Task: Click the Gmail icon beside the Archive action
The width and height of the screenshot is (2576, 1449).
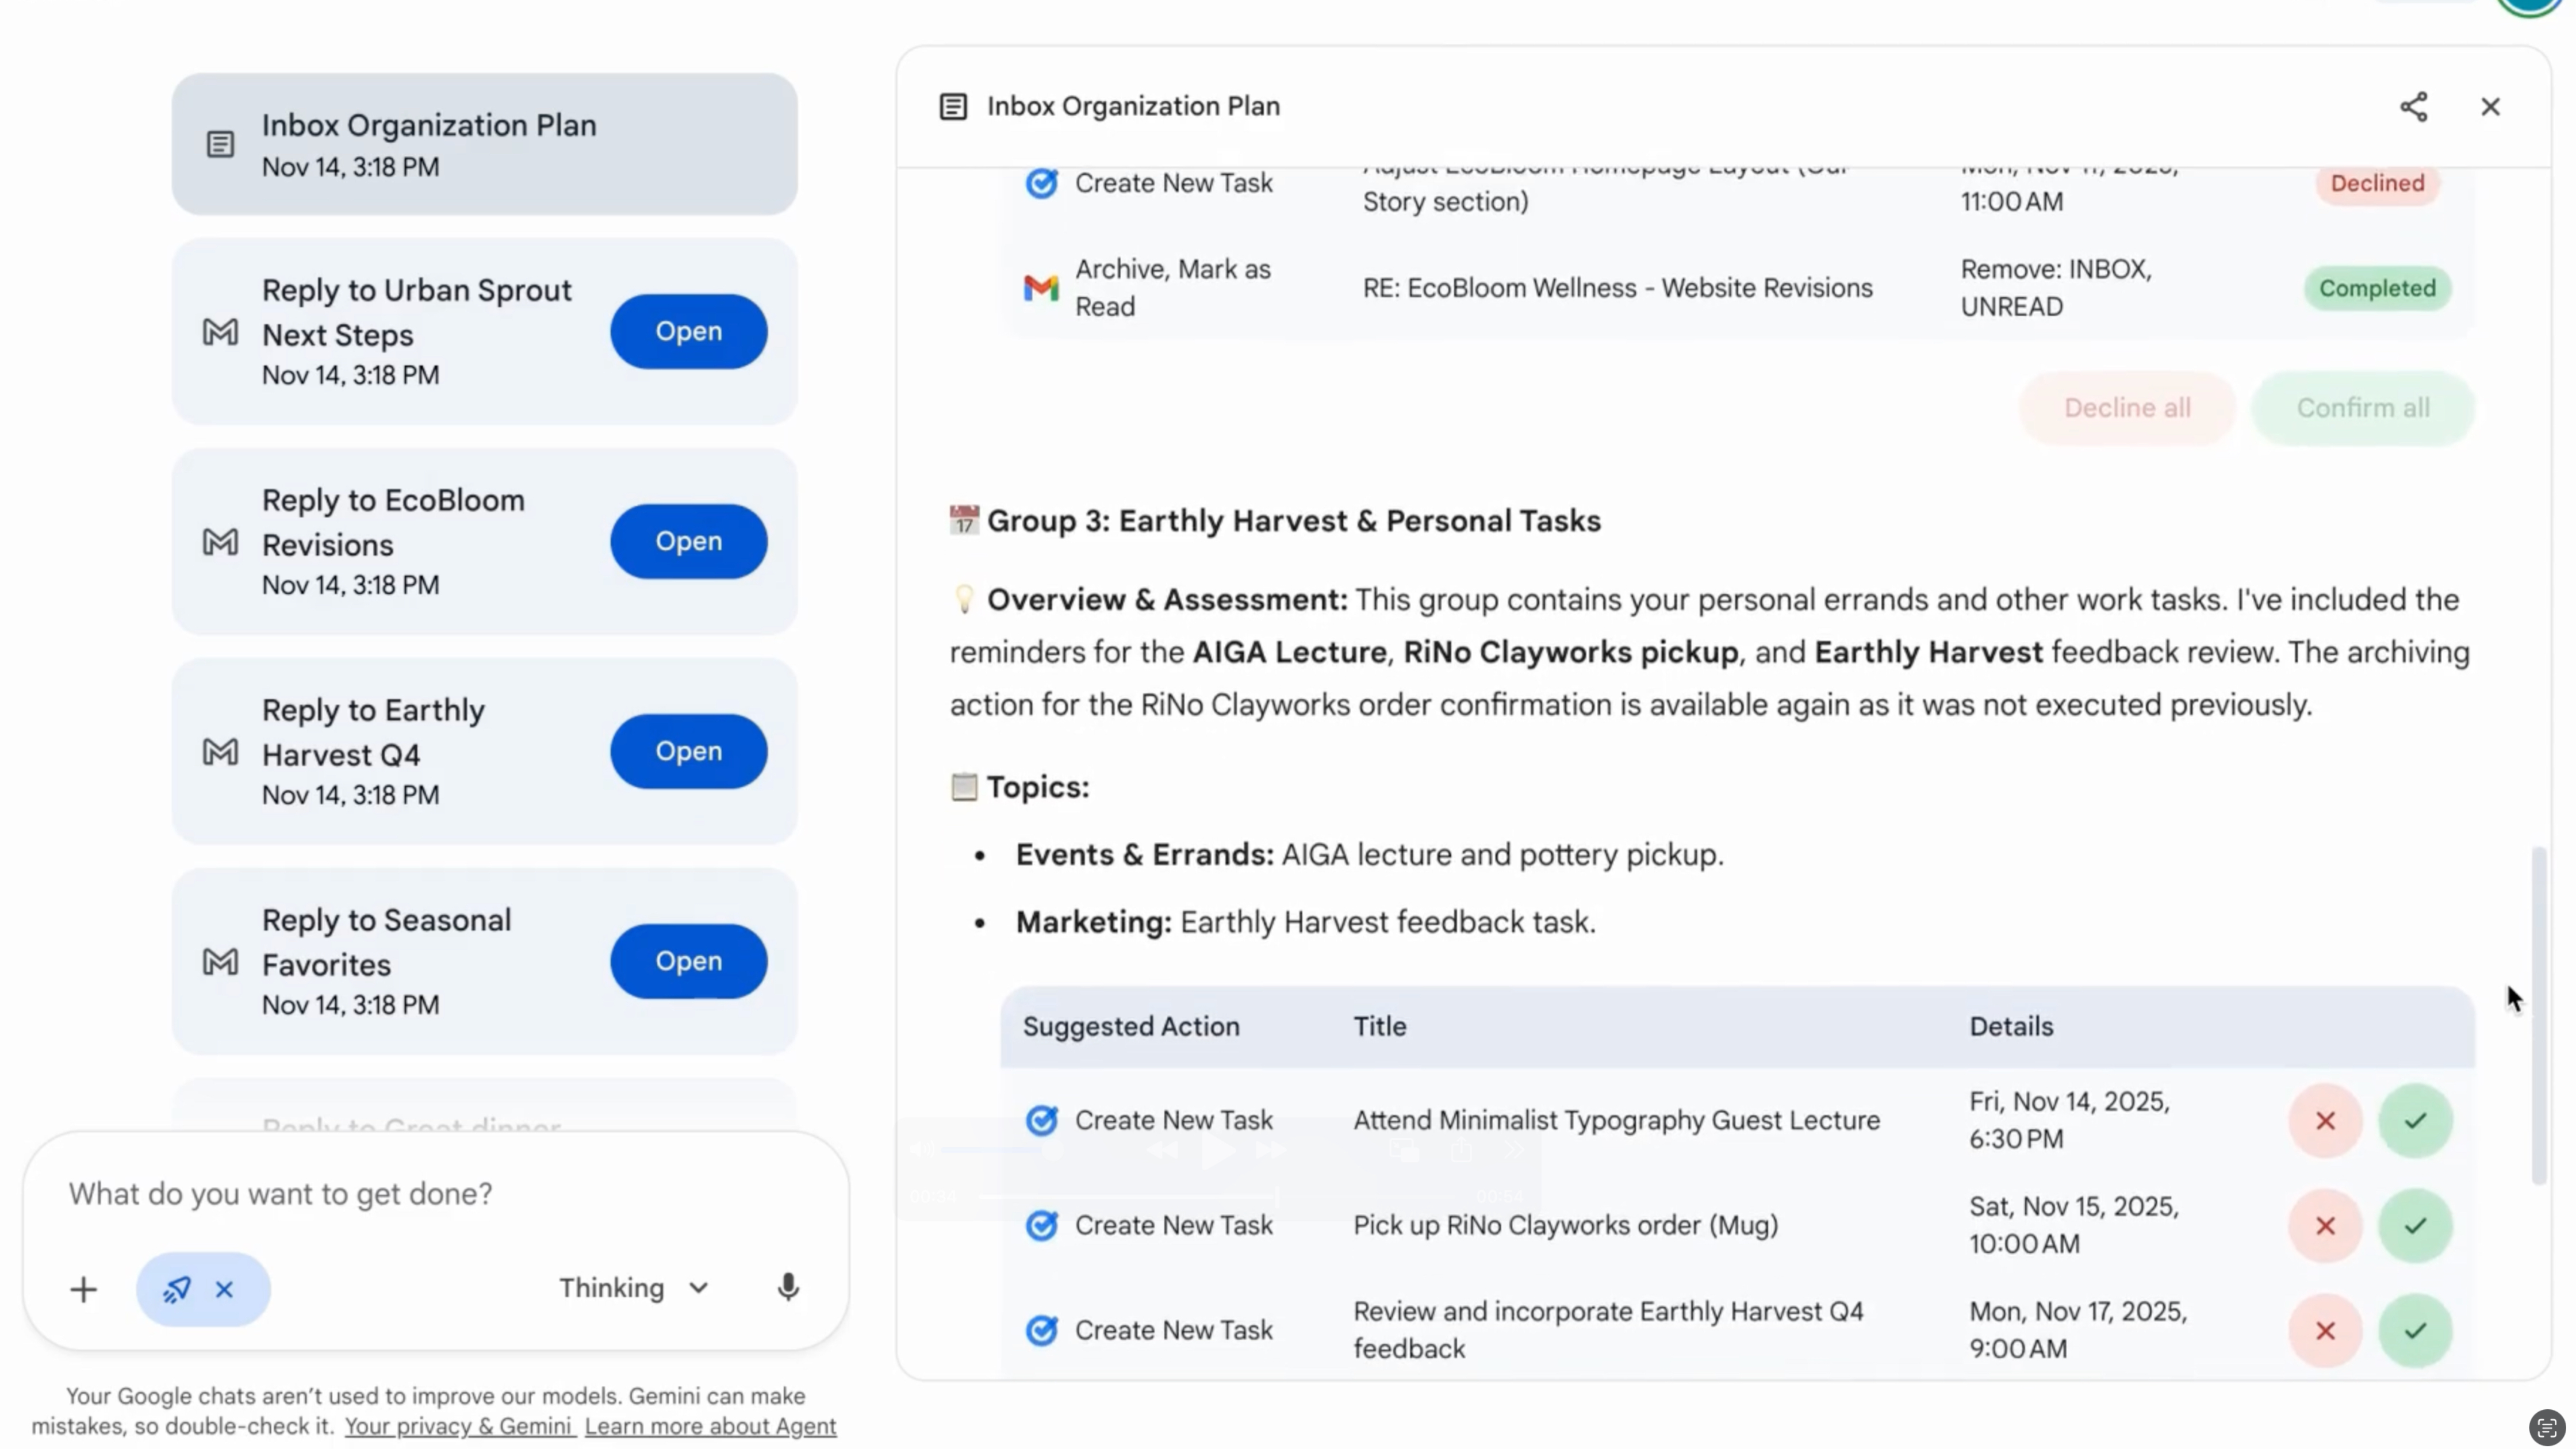Action: click(x=1041, y=288)
